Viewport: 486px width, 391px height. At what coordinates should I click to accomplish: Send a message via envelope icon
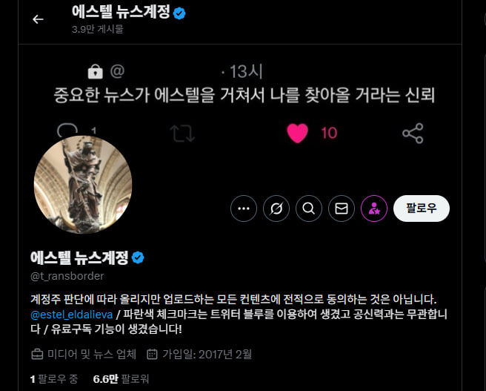tap(342, 208)
